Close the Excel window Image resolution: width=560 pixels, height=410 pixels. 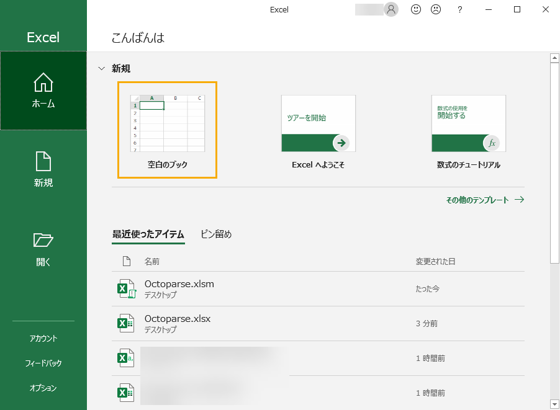tap(545, 10)
